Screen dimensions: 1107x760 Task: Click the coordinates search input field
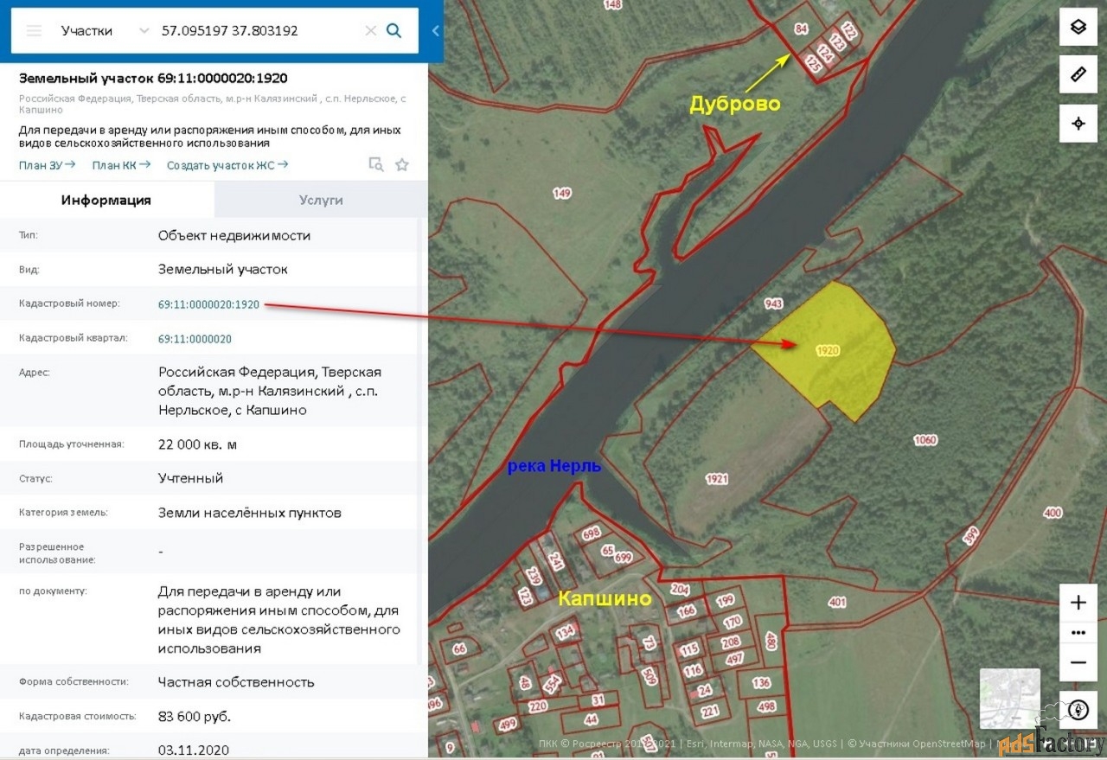pyautogui.click(x=259, y=30)
